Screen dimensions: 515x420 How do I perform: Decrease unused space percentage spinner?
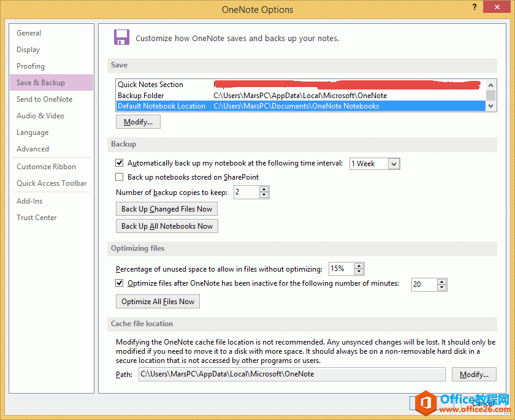tap(359, 272)
